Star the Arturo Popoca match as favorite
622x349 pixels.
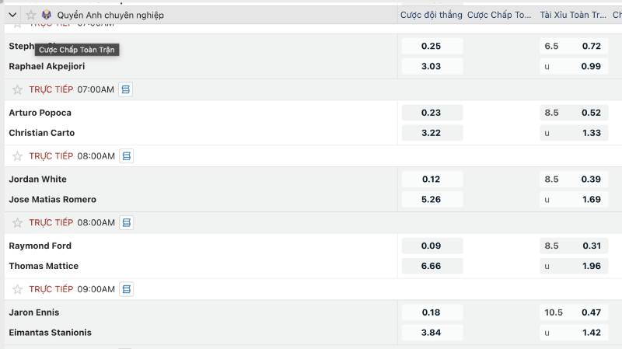[18, 89]
